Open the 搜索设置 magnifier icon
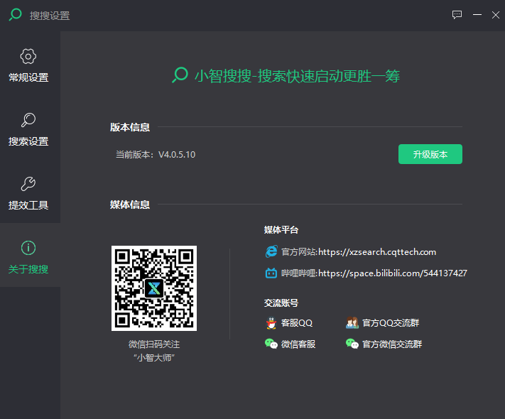 [28, 120]
